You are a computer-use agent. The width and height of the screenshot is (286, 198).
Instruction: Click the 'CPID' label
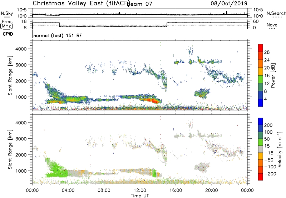8,34
